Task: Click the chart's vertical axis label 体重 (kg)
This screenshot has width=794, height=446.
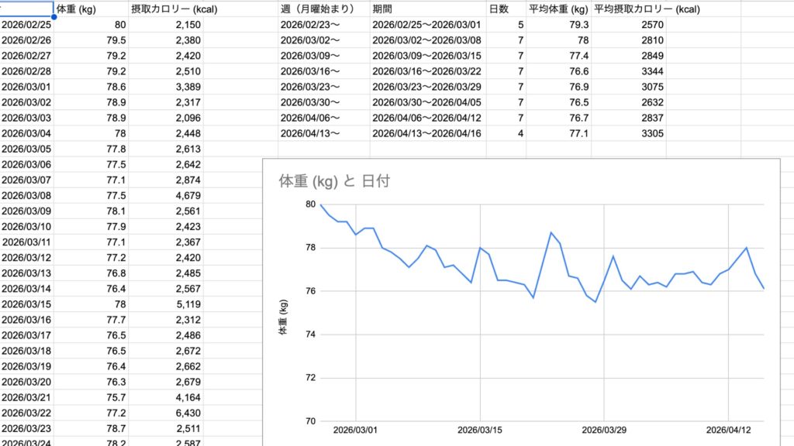Action: pos(283,317)
